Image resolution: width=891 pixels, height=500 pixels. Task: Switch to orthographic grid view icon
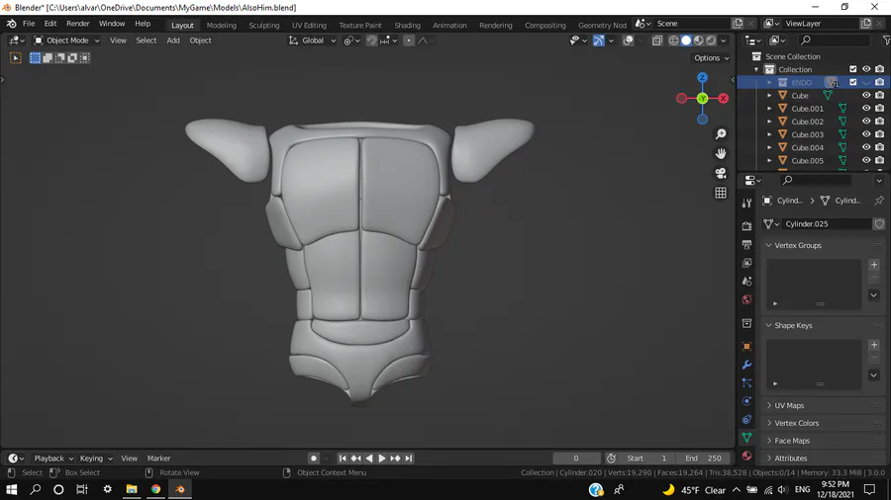pos(721,193)
